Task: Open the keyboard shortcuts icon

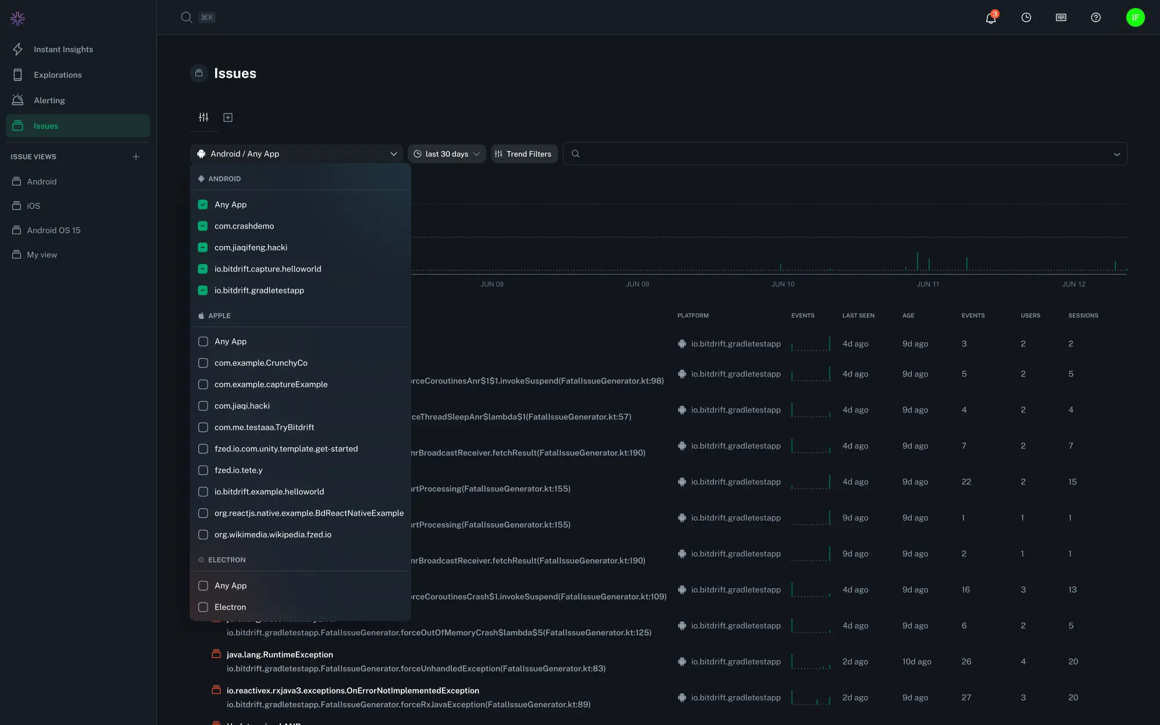Action: [x=1061, y=18]
